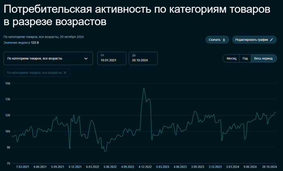283x171 pixels.
Task: Click the 3.09.2023 axis date
Action: pyautogui.click(x=198, y=167)
